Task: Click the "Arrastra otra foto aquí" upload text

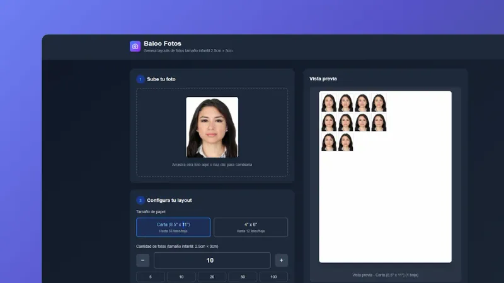Action: [x=212, y=165]
